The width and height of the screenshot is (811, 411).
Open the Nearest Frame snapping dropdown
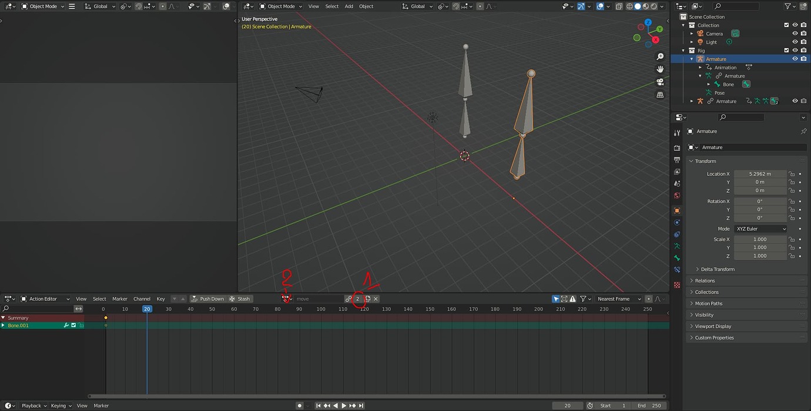pyautogui.click(x=618, y=299)
